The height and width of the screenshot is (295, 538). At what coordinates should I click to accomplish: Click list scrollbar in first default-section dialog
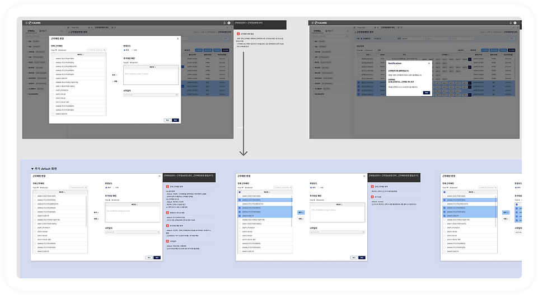click(86, 211)
